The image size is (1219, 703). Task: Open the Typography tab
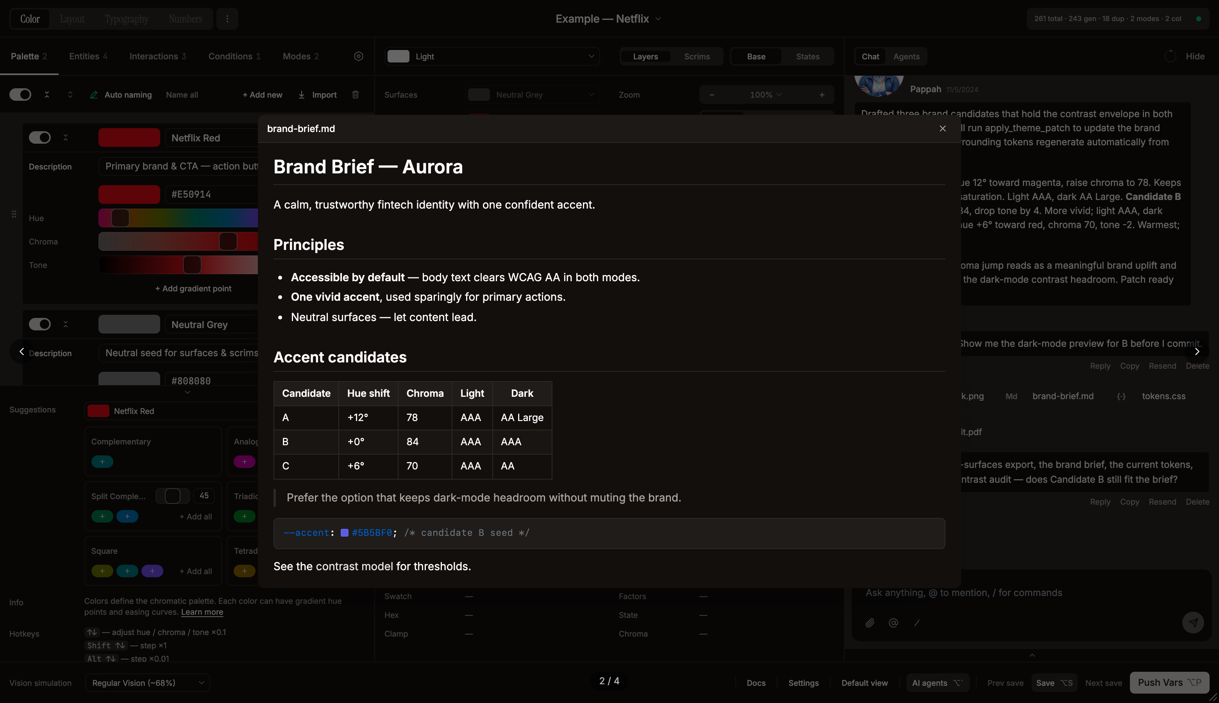pos(127,19)
